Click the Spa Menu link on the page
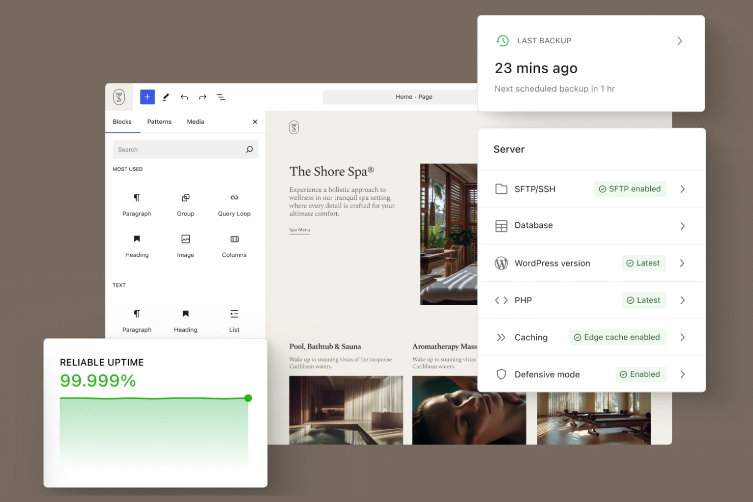 coord(299,229)
